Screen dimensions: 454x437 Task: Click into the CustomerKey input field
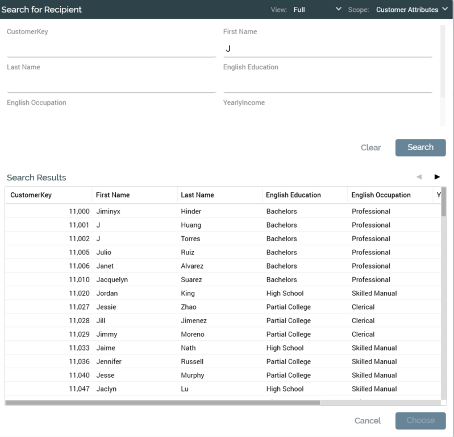pos(111,49)
